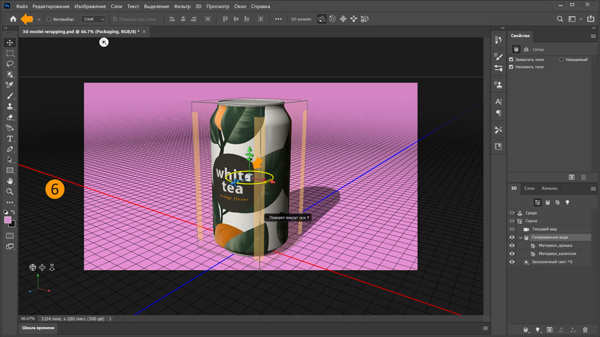Image resolution: width=600 pixels, height=337 pixels.
Task: Enable the Автовыбор checkbox
Action: 49,19
